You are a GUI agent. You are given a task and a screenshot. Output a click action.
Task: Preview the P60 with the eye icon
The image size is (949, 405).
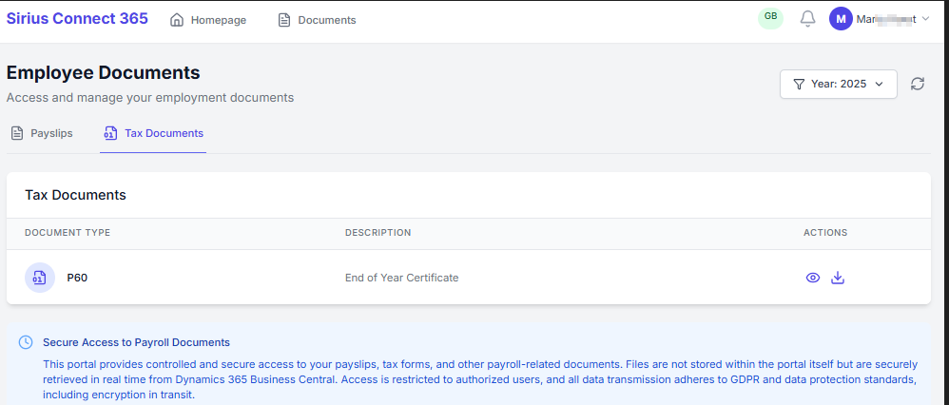(813, 278)
